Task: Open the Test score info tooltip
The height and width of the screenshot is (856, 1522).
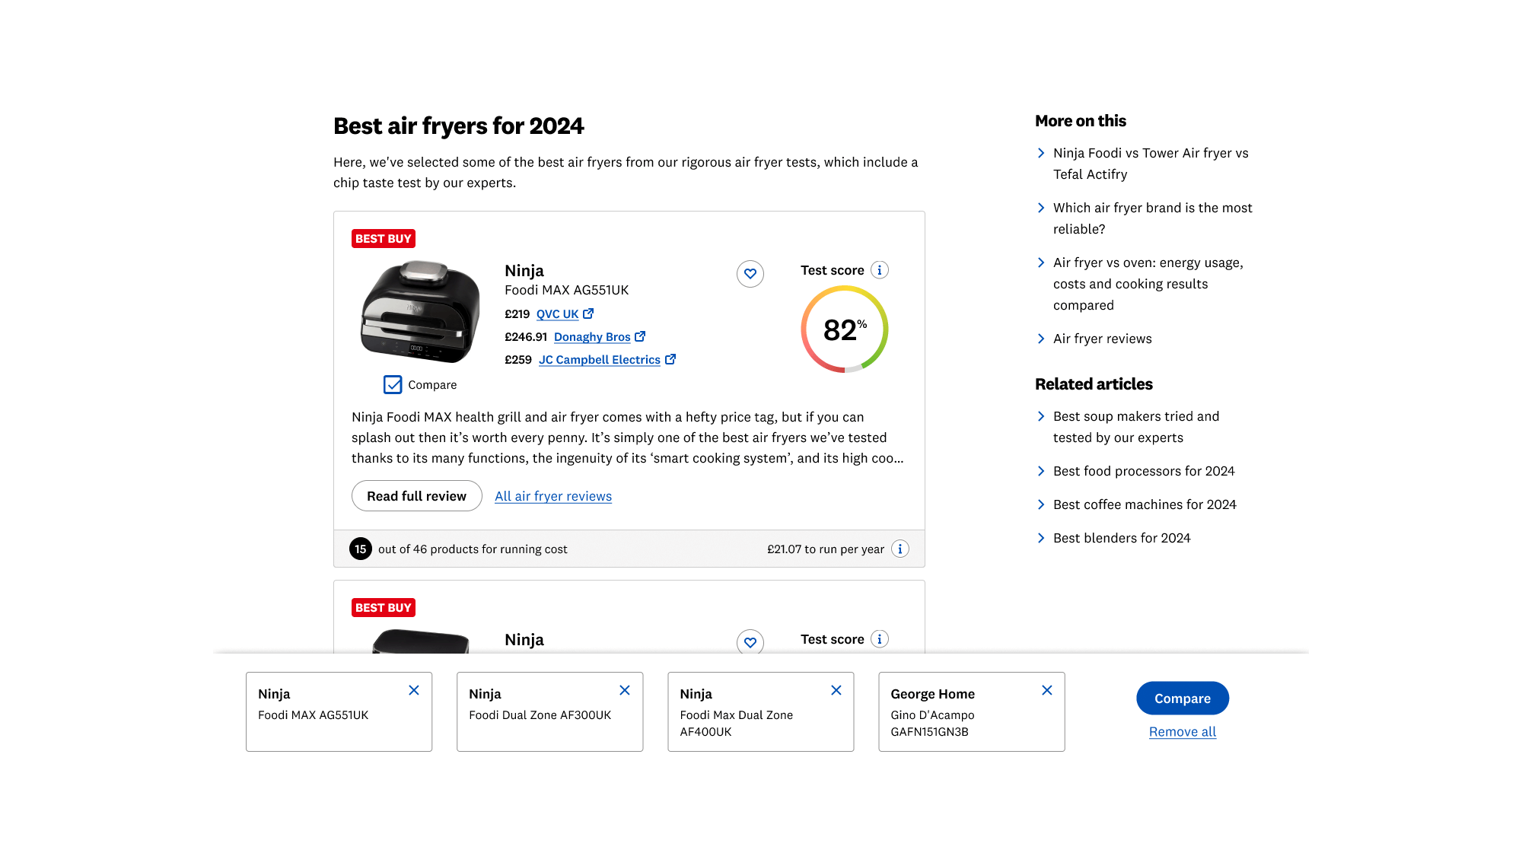Action: pyautogui.click(x=880, y=269)
